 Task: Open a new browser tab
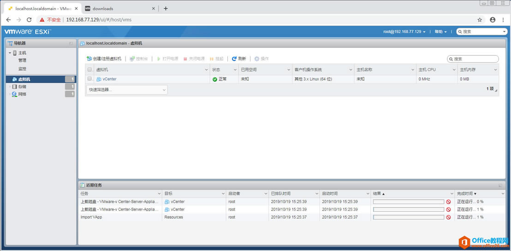click(x=166, y=8)
